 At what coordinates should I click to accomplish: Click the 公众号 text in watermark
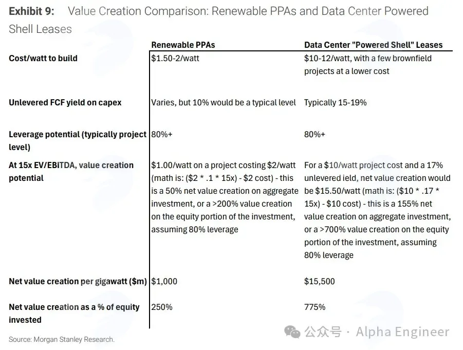pos(323,332)
